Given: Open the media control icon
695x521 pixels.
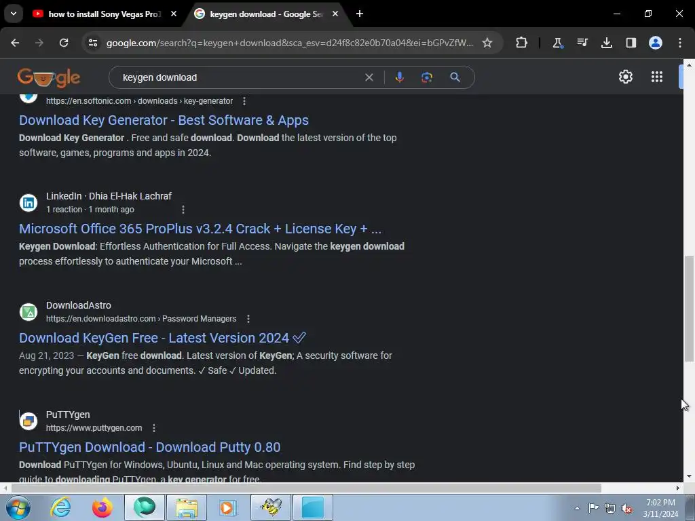Looking at the screenshot, I should tap(582, 43).
